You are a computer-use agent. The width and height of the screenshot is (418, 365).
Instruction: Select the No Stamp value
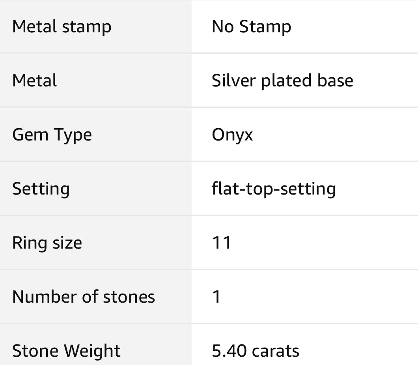(x=251, y=27)
